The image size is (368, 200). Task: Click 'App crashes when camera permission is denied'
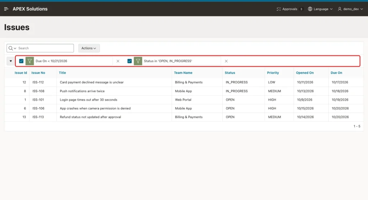point(95,108)
